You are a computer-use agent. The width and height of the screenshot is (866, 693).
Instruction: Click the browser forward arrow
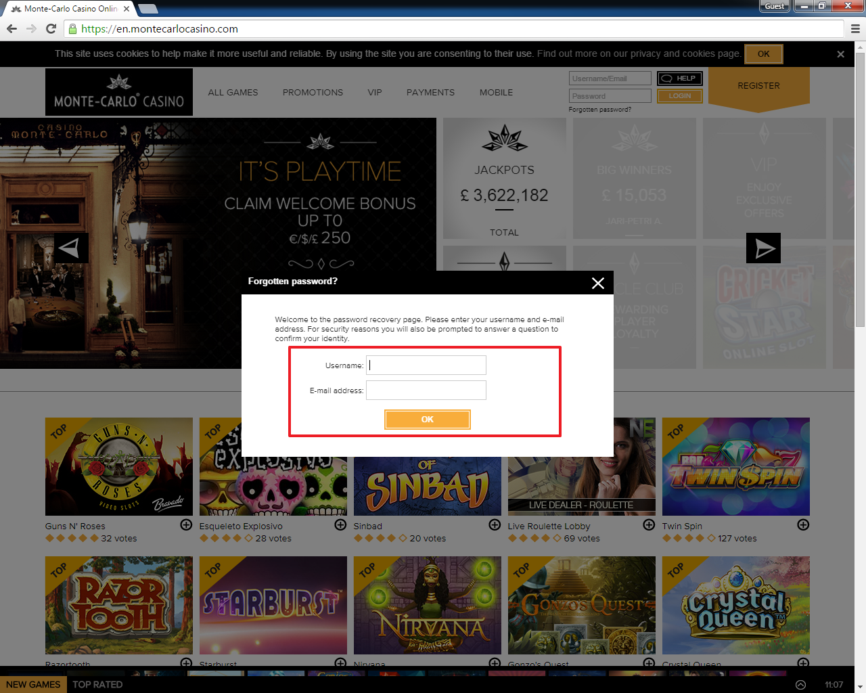point(31,28)
